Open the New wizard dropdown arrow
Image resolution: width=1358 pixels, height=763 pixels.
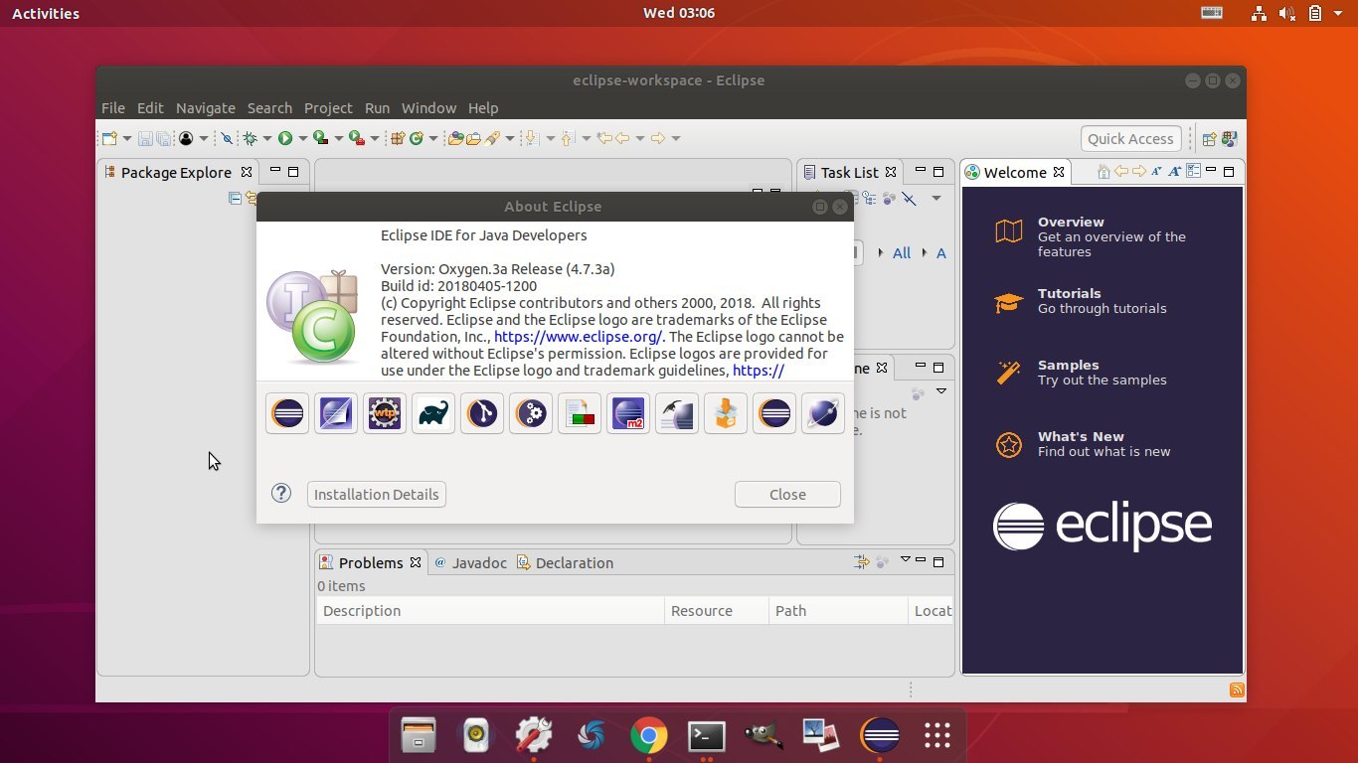click(127, 138)
